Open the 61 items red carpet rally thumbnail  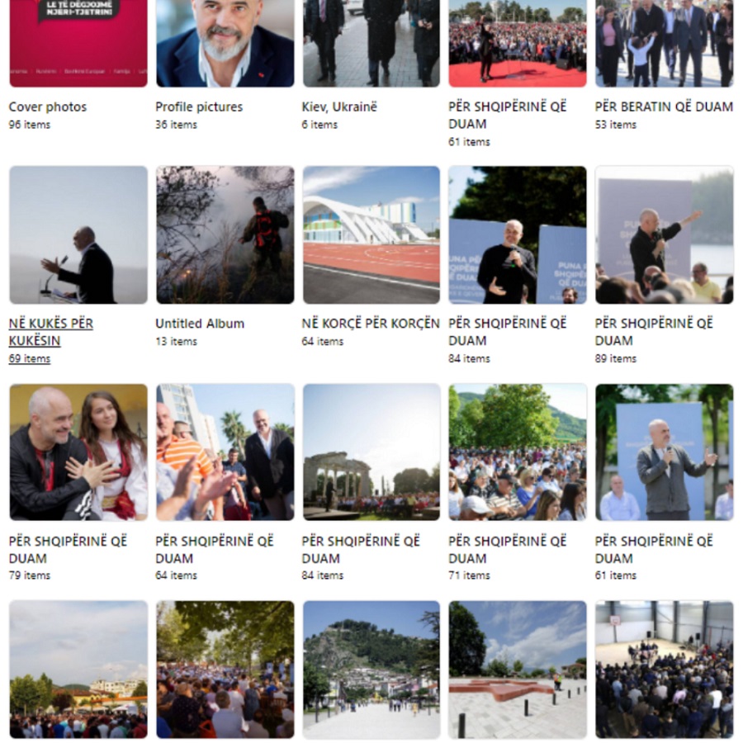tap(518, 43)
